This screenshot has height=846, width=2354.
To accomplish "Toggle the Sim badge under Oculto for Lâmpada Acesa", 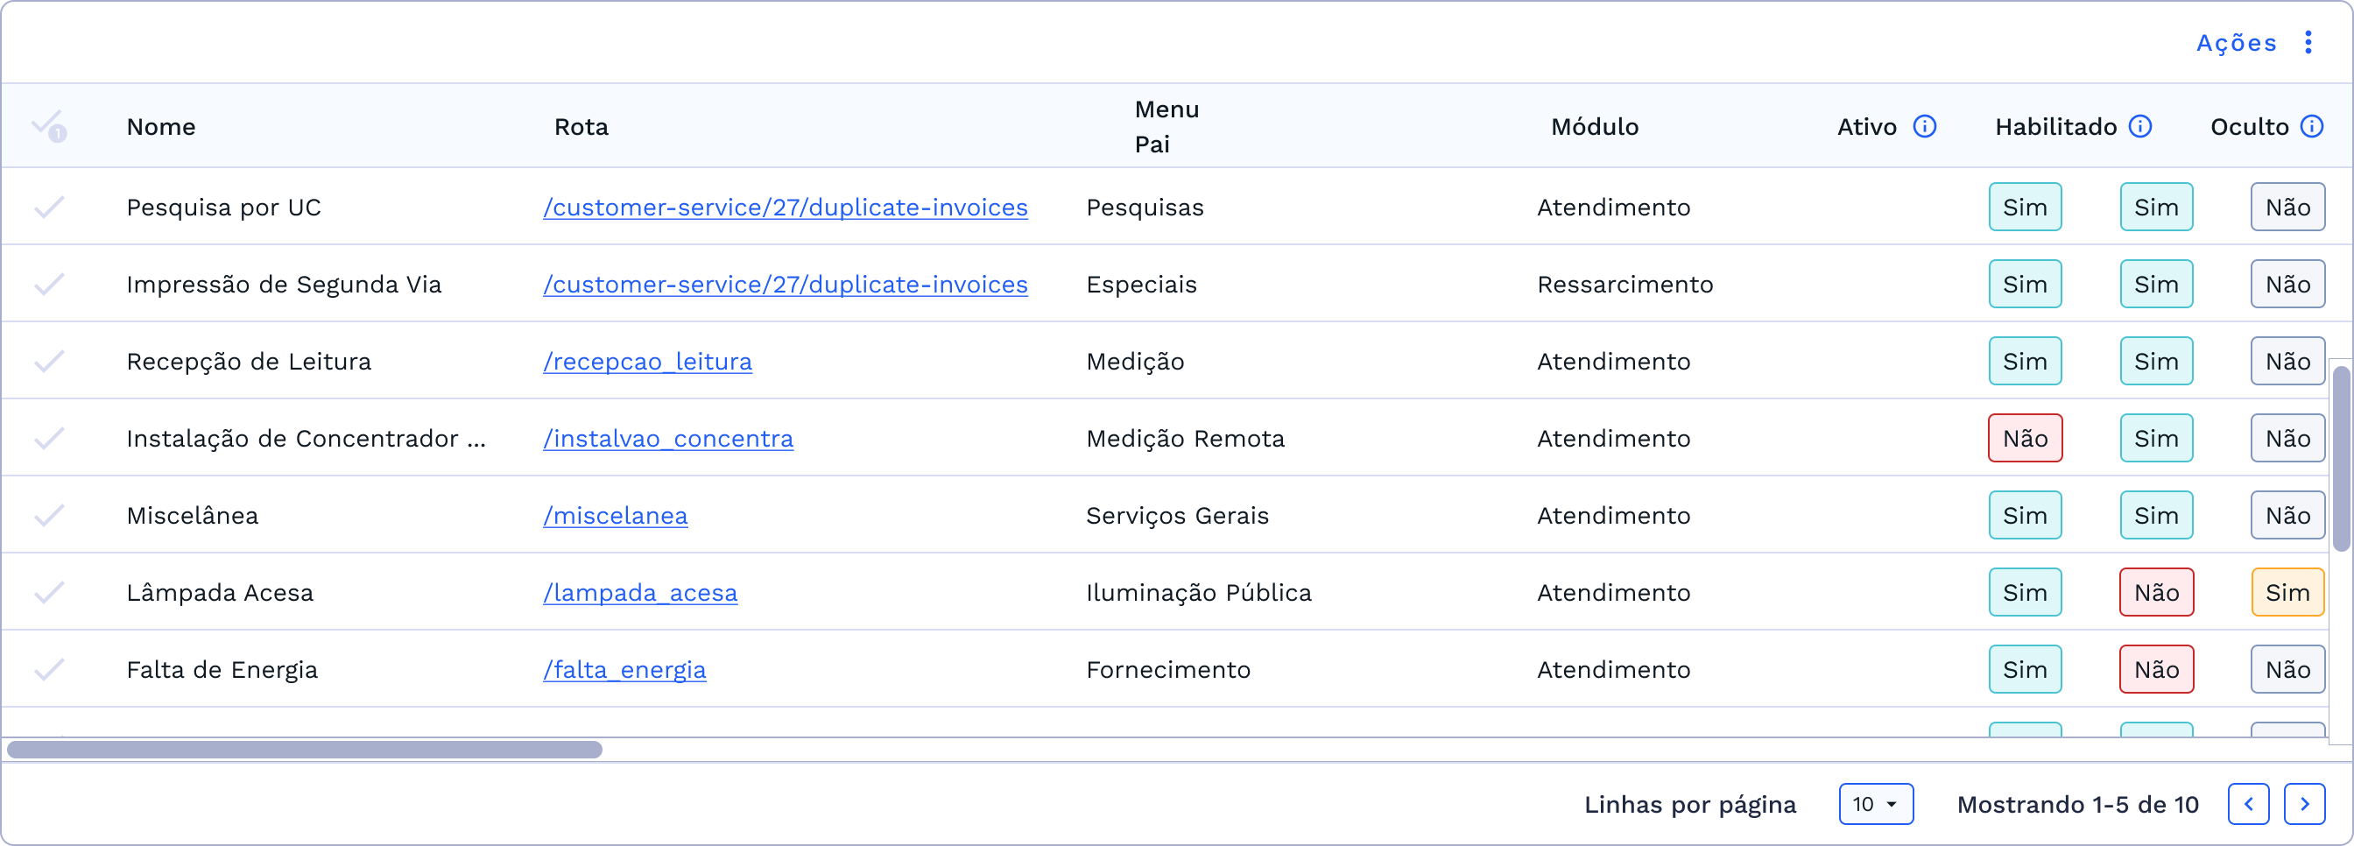I will click(2286, 592).
